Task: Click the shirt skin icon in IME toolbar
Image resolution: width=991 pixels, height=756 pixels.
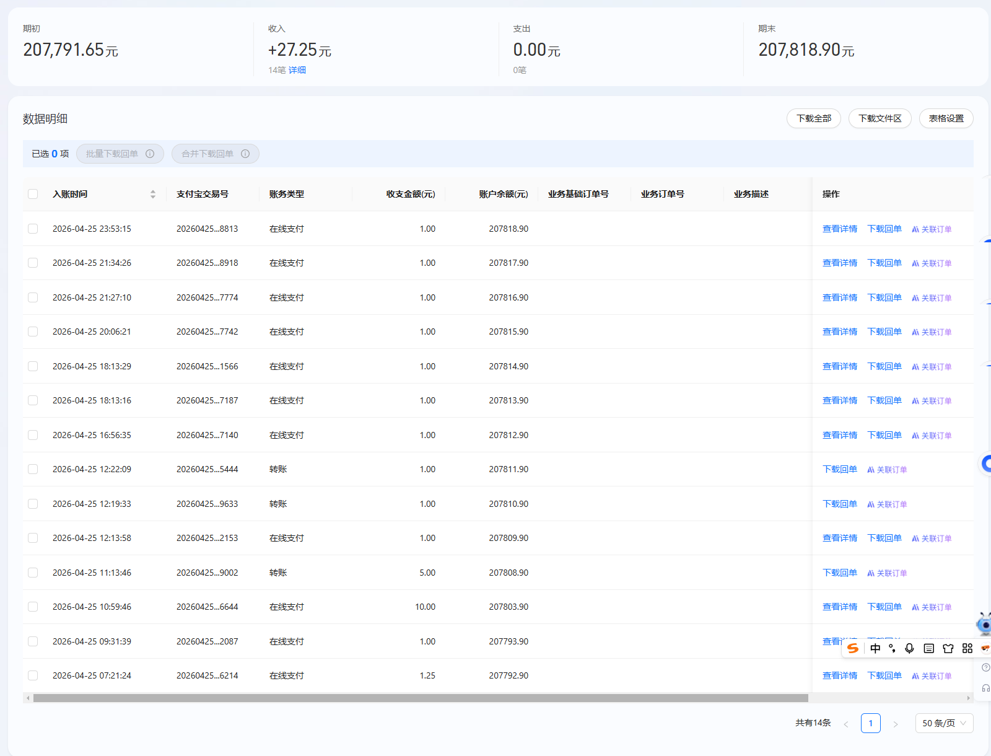Action: pyautogui.click(x=948, y=648)
